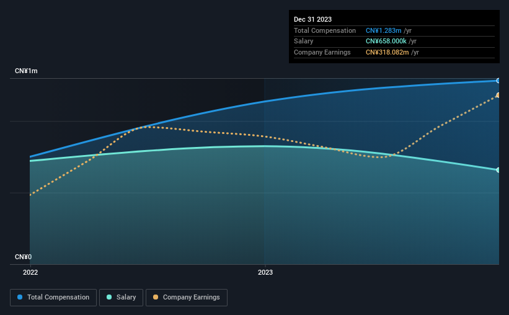Toggle the Salary legend button
Screen dimensions: 509x315
(121, 298)
